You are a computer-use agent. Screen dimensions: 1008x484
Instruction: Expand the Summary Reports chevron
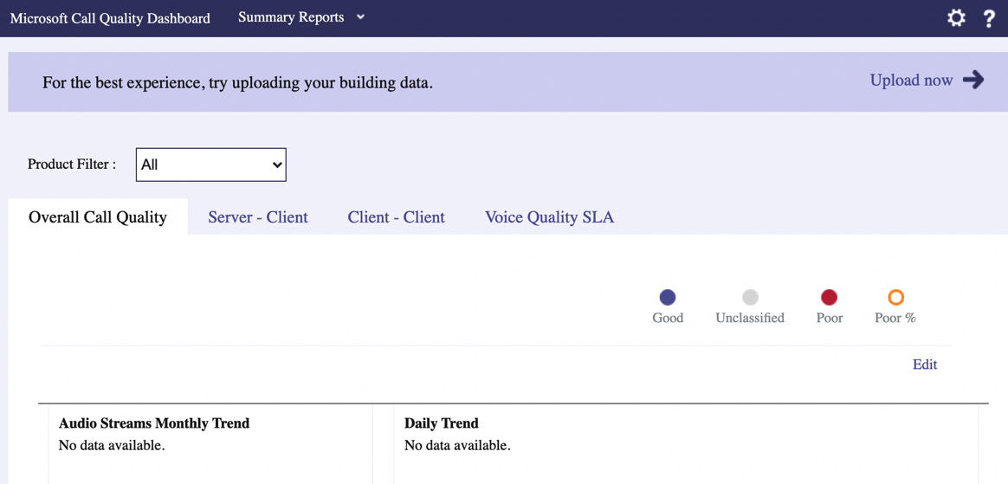pos(360,17)
